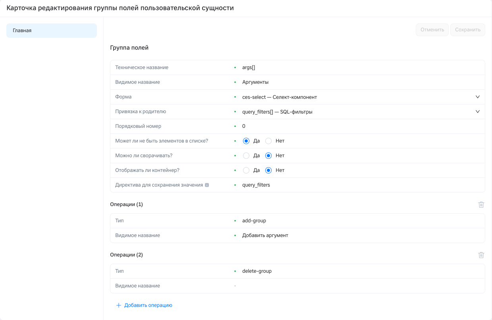Click Директива для сохранения значения label

pyautogui.click(x=159, y=185)
